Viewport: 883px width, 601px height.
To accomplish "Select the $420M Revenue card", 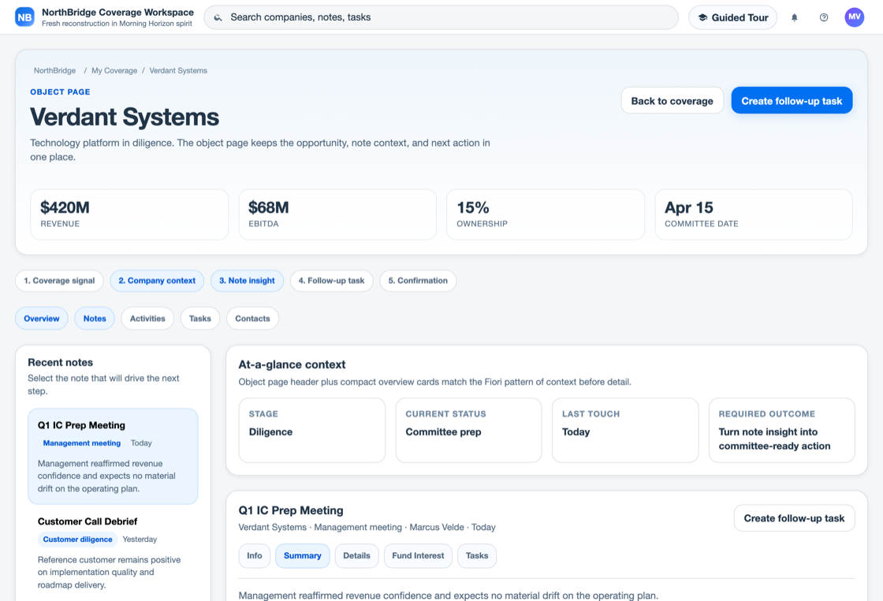I will click(x=129, y=215).
